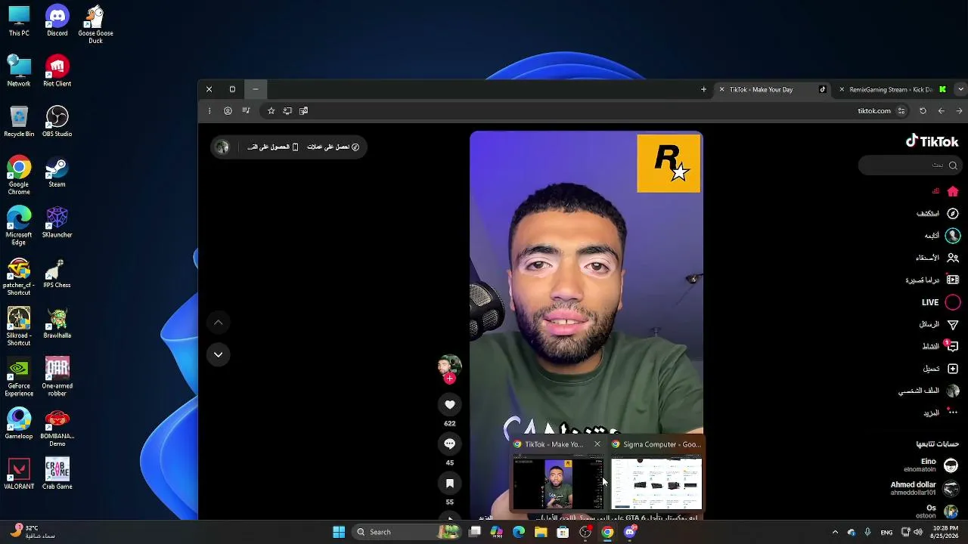Open the Chrome profile icon
The width and height of the screenshot is (968, 544).
click(x=228, y=111)
